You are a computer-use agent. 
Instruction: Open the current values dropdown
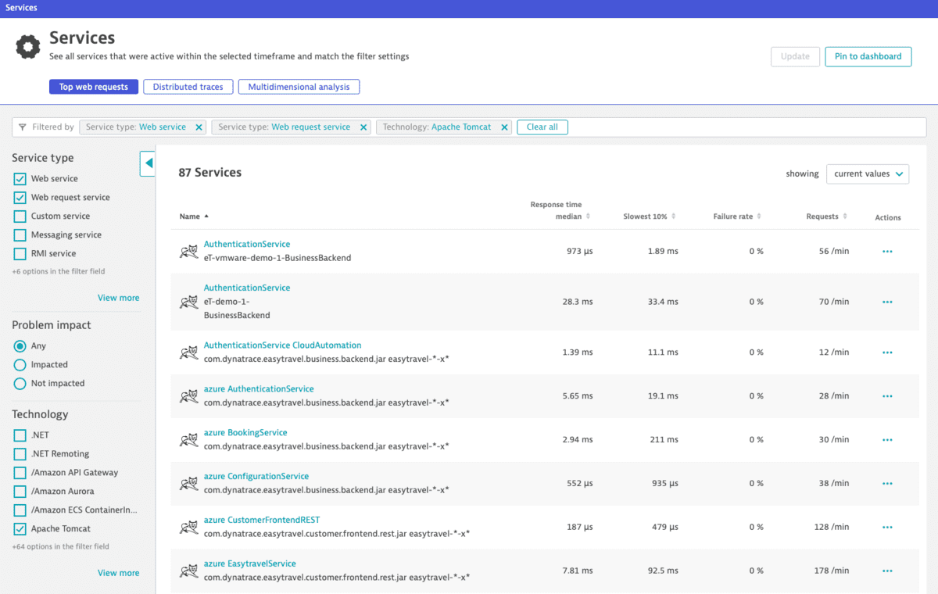click(x=868, y=174)
